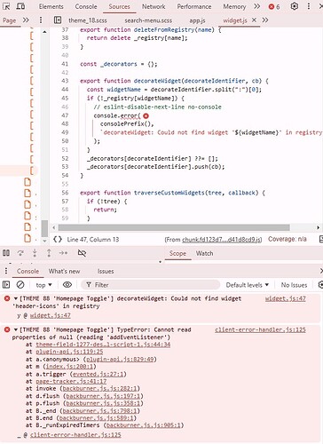The width and height of the screenshot is (323, 444).
Task: Select the Console drawer tab
Action: point(28,271)
